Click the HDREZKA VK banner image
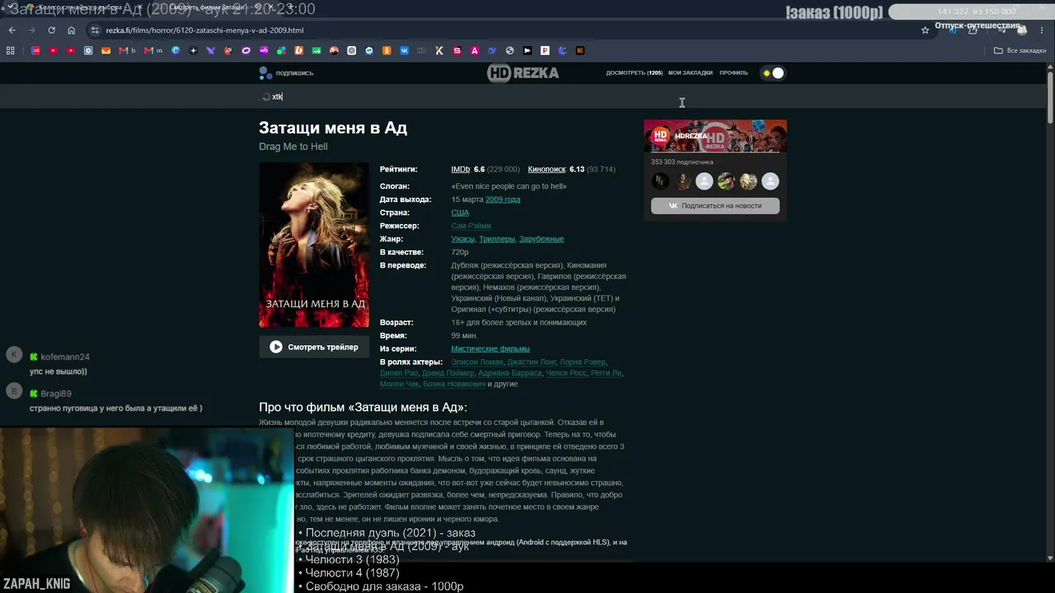Screen dimensions: 1055x593 [x=715, y=137]
